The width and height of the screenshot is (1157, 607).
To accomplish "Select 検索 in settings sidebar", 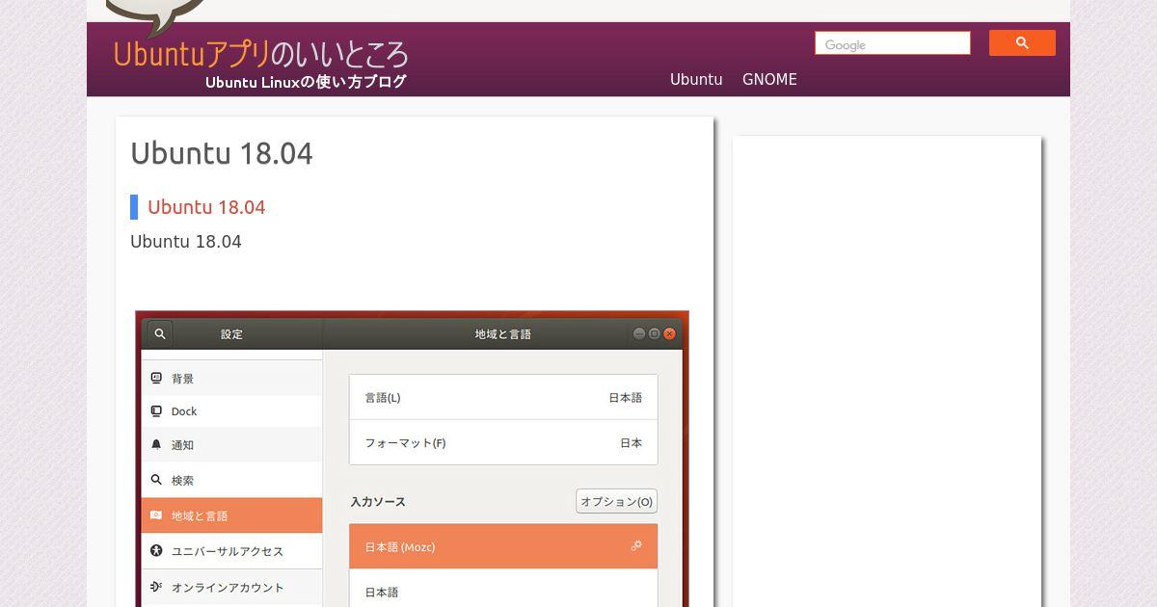I will coord(231,480).
